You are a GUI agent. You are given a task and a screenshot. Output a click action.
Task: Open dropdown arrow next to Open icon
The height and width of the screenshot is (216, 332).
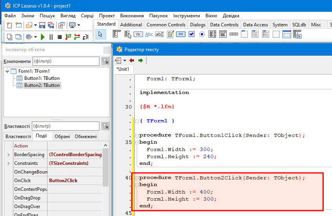tap(35, 25)
